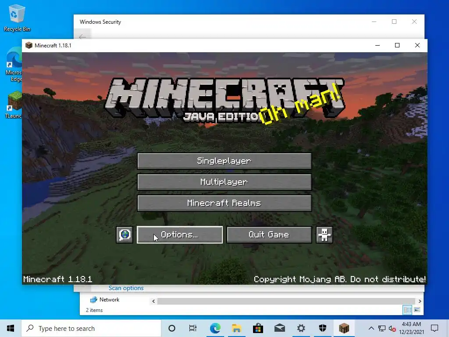Open Microsoft Store from the taskbar
This screenshot has width=449, height=337.
click(258, 328)
